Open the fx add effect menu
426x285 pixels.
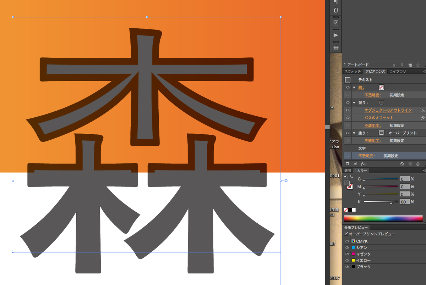(364, 164)
